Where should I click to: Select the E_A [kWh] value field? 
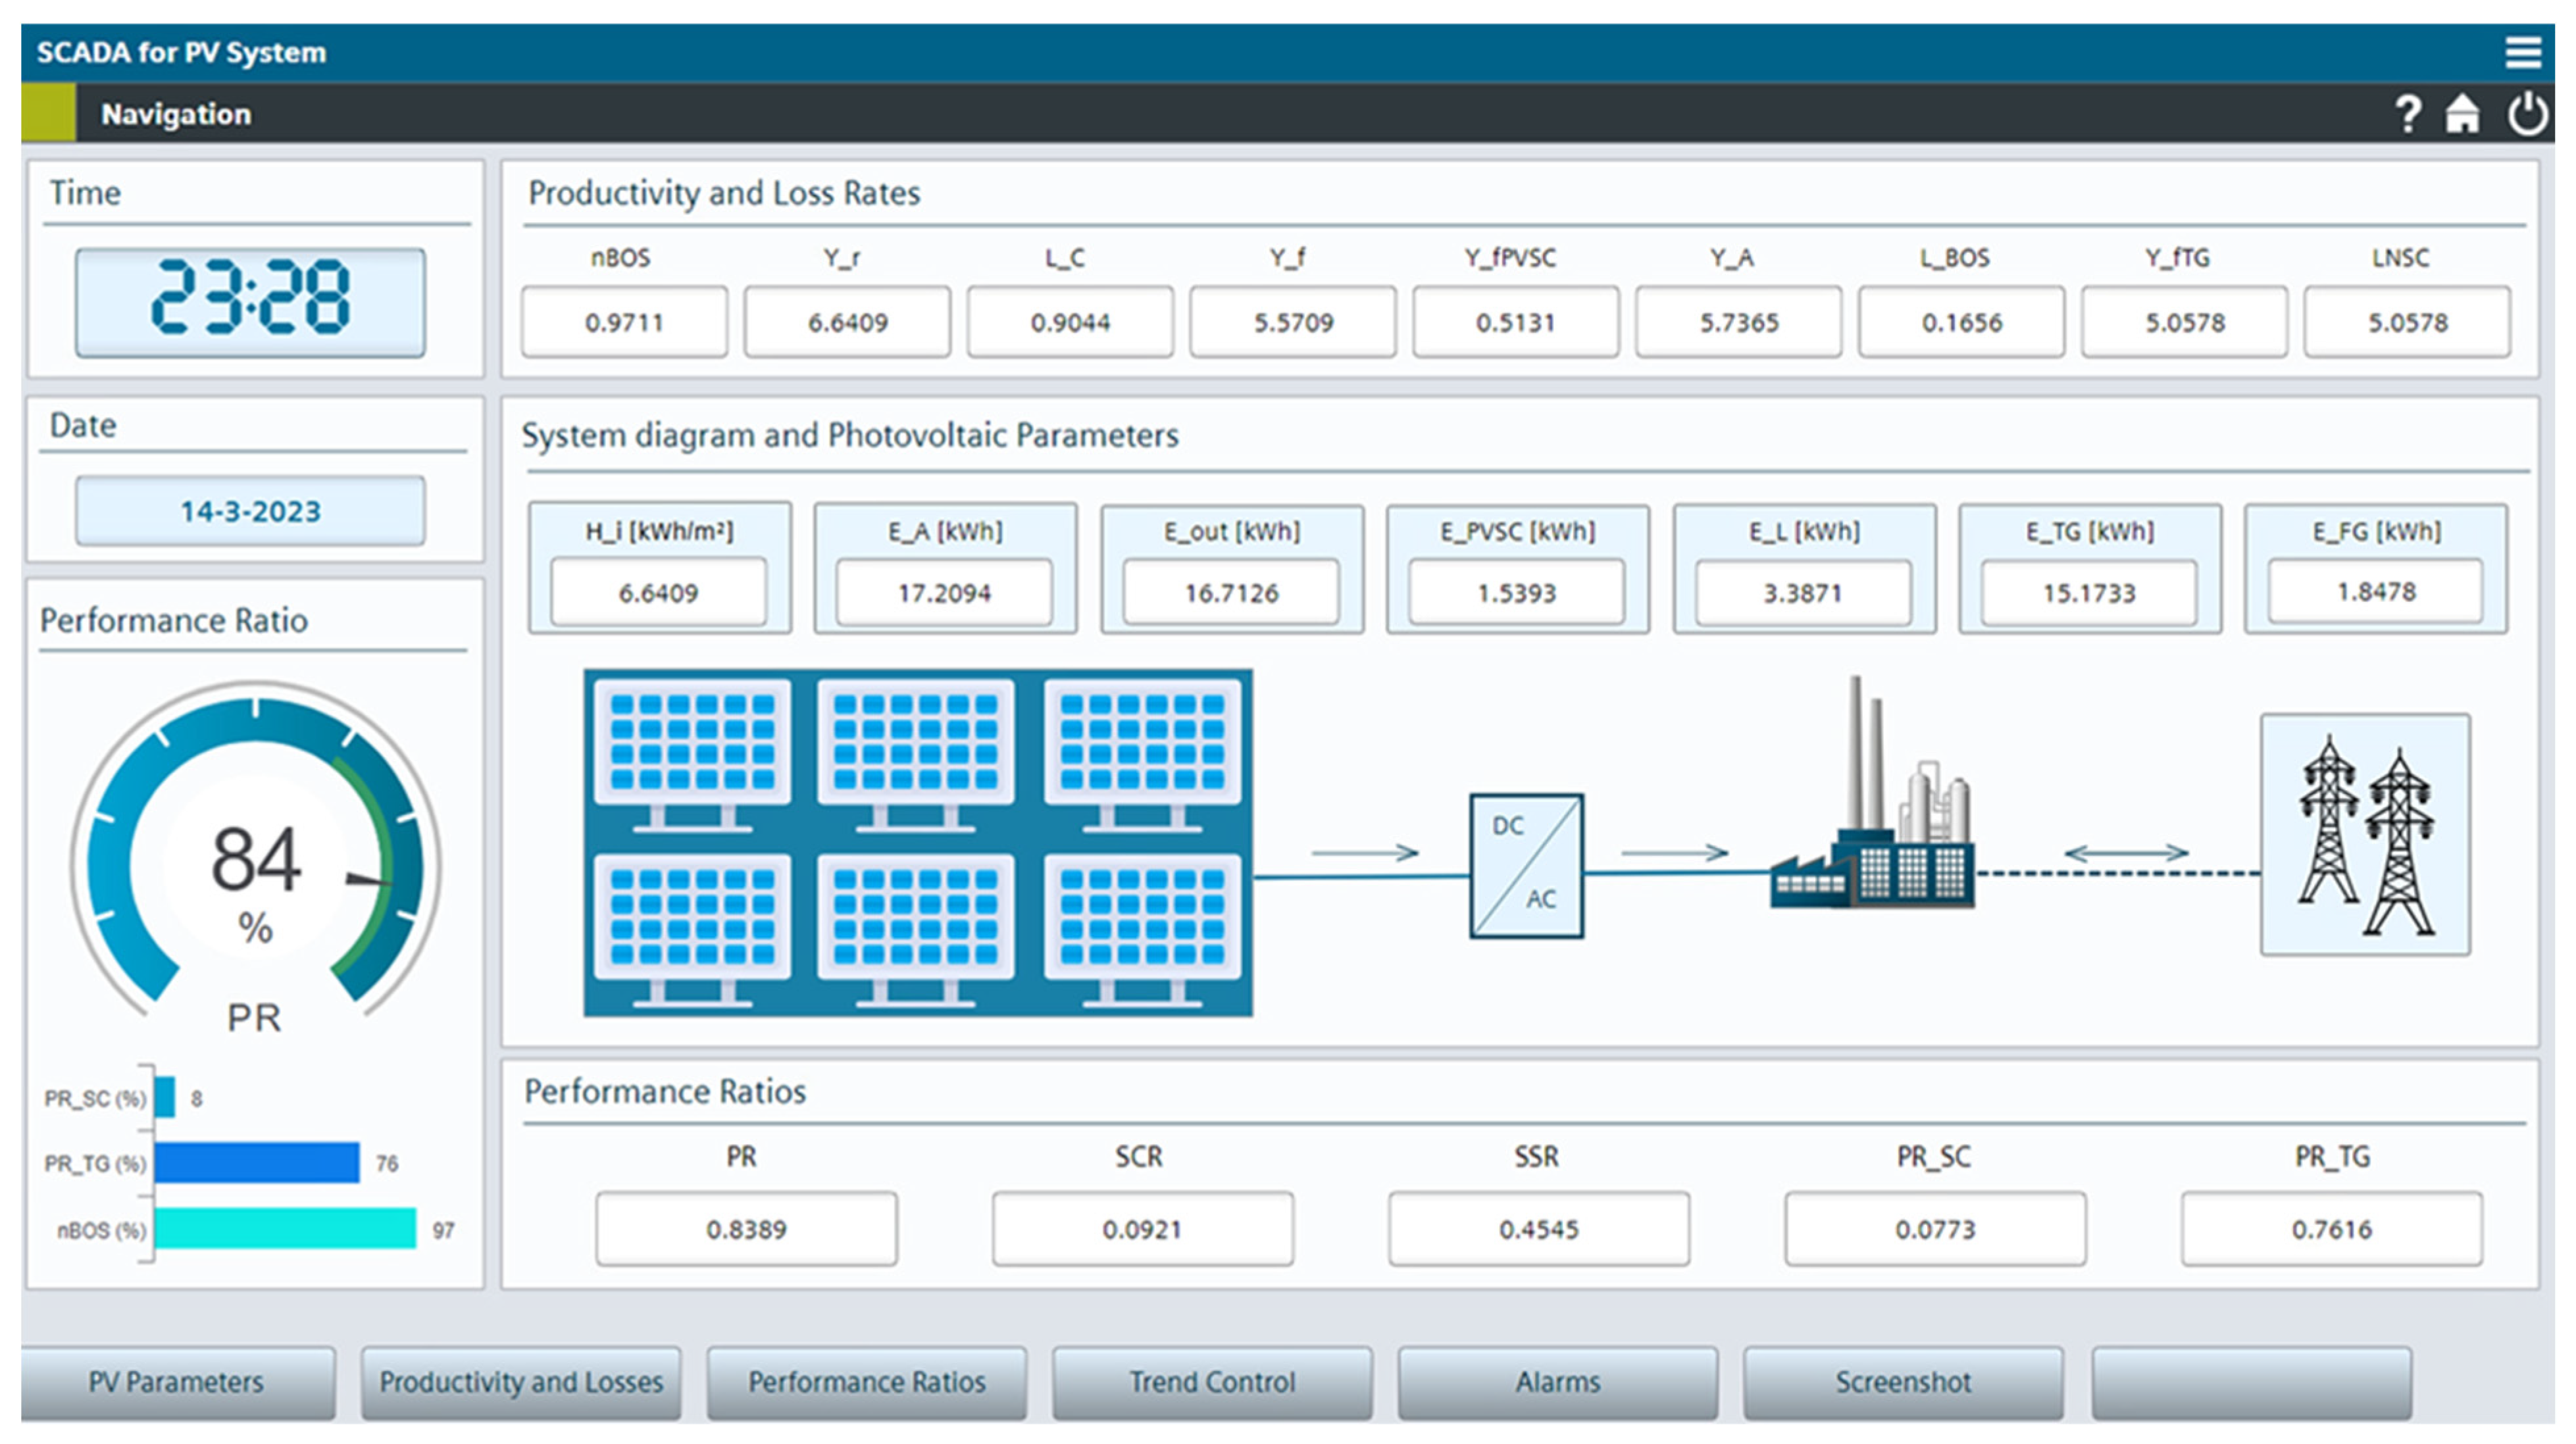tap(944, 593)
